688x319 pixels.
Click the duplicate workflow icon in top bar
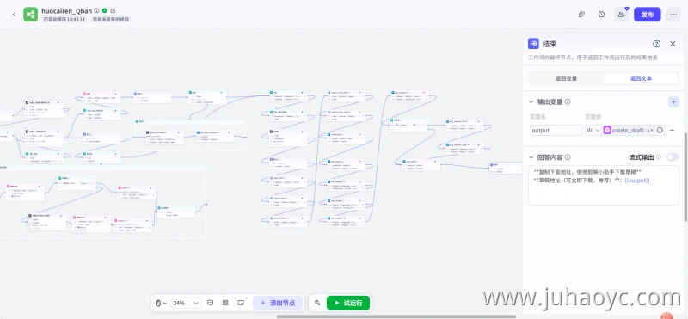pos(581,15)
